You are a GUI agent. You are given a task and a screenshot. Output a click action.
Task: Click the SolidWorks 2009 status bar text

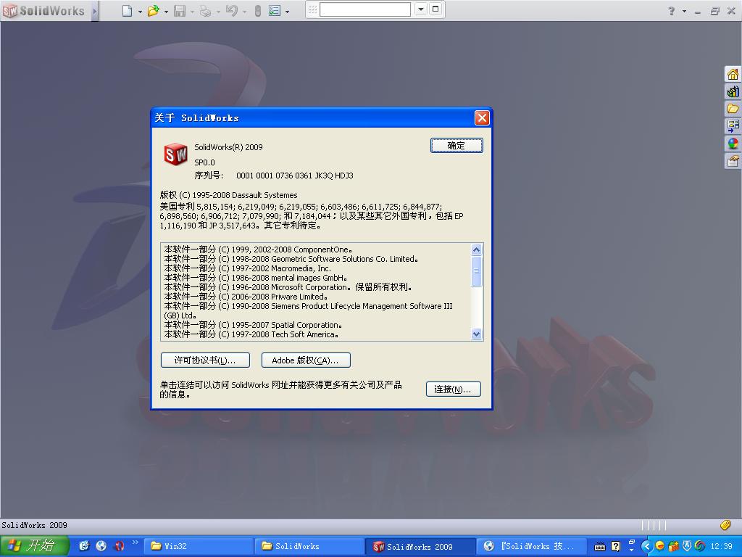(x=34, y=525)
